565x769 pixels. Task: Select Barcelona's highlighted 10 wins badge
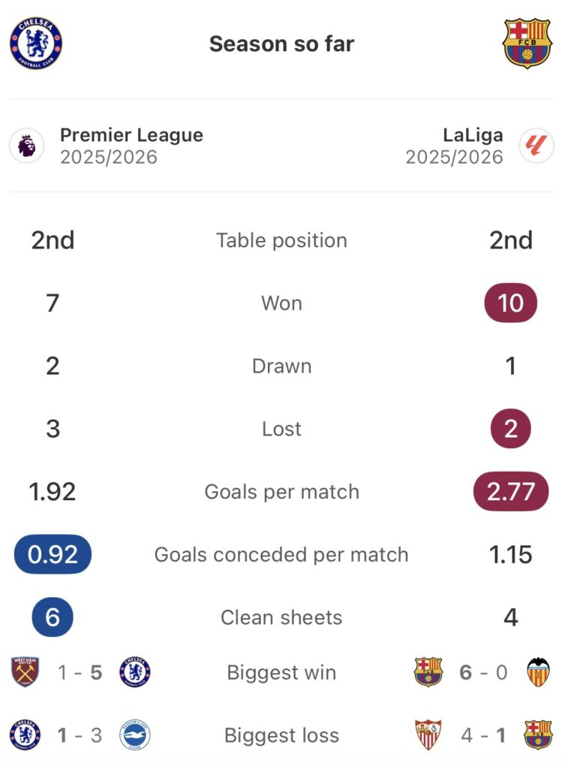tap(510, 303)
